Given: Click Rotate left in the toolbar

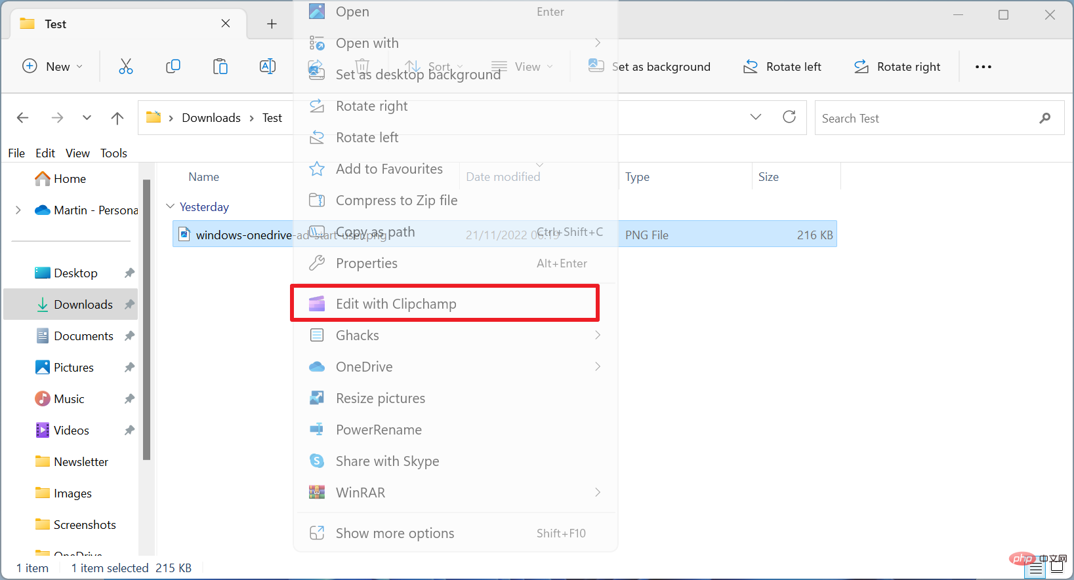Looking at the screenshot, I should click(x=782, y=66).
